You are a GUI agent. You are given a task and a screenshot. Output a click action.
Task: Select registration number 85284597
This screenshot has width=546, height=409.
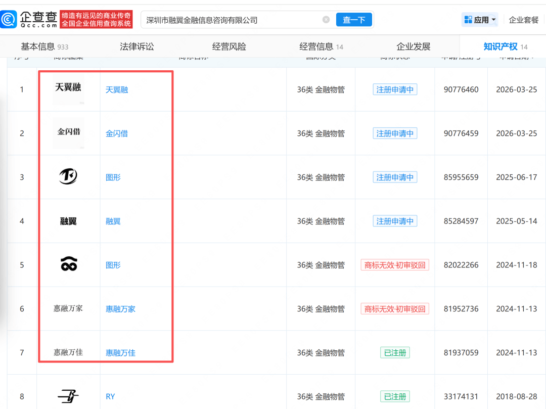(461, 221)
